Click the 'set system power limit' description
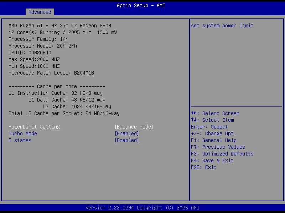This screenshot has width=285, height=213. (x=222, y=26)
